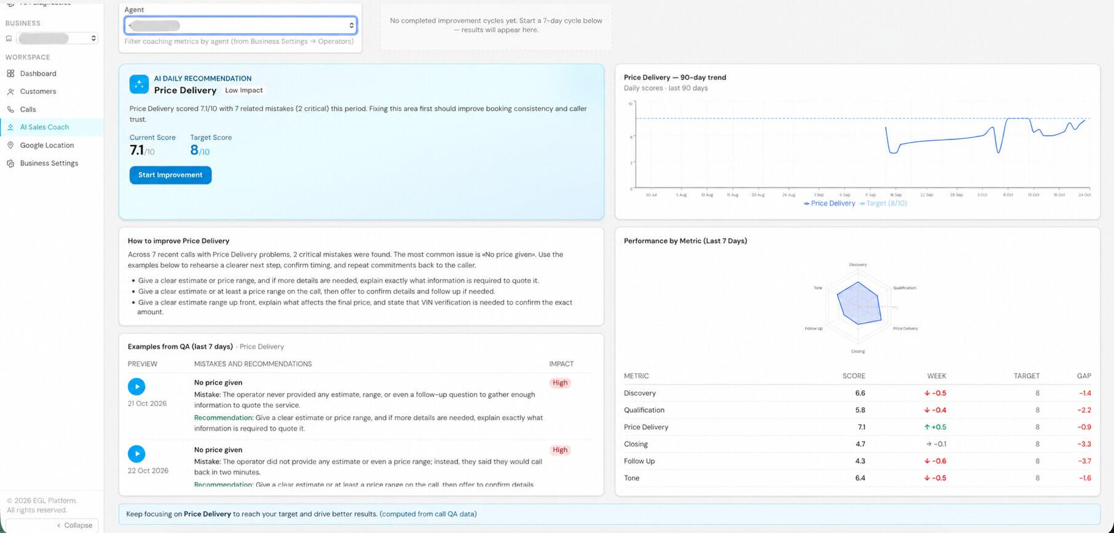Click the Google Location pin icon
Image resolution: width=1114 pixels, height=533 pixels.
pos(10,146)
